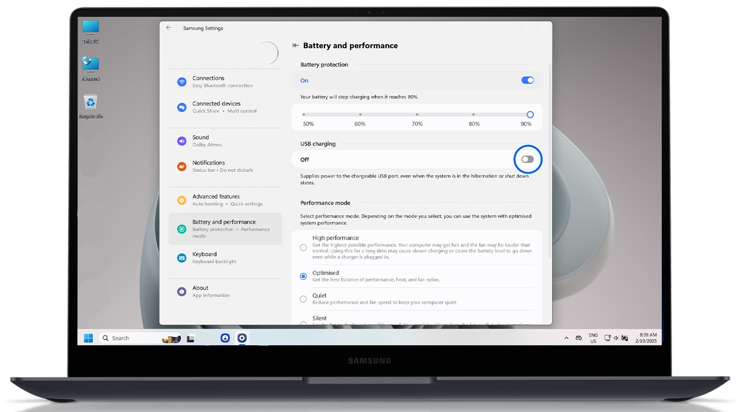Click the Connections Wi-Fi icon
Viewport: 743px width, 412px height.
182,82
